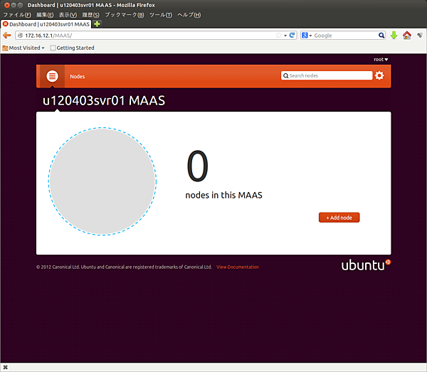The image size is (427, 372).
Task: Click the Most Visited folder icon
Action: pyautogui.click(x=5, y=48)
